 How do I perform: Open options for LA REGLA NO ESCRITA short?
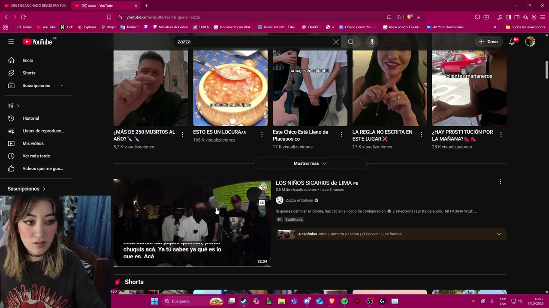coord(421,134)
